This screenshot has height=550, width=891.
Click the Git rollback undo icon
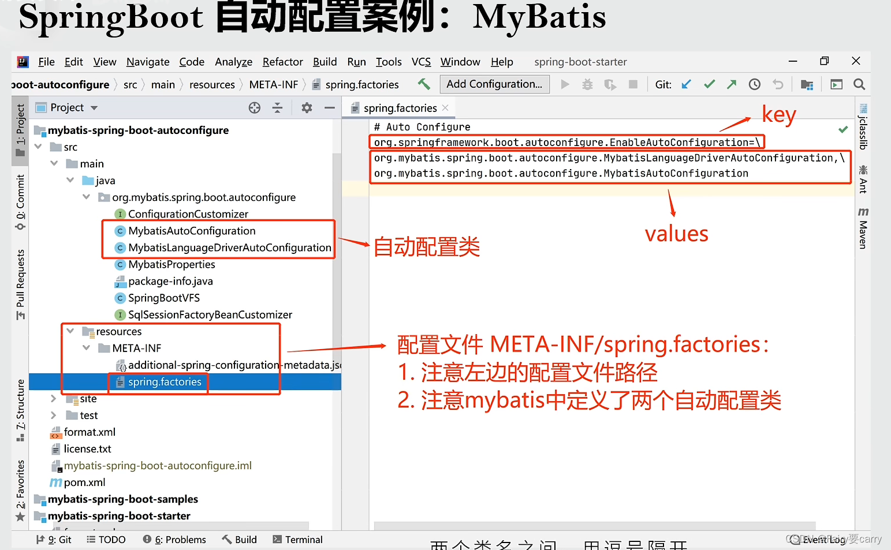778,84
